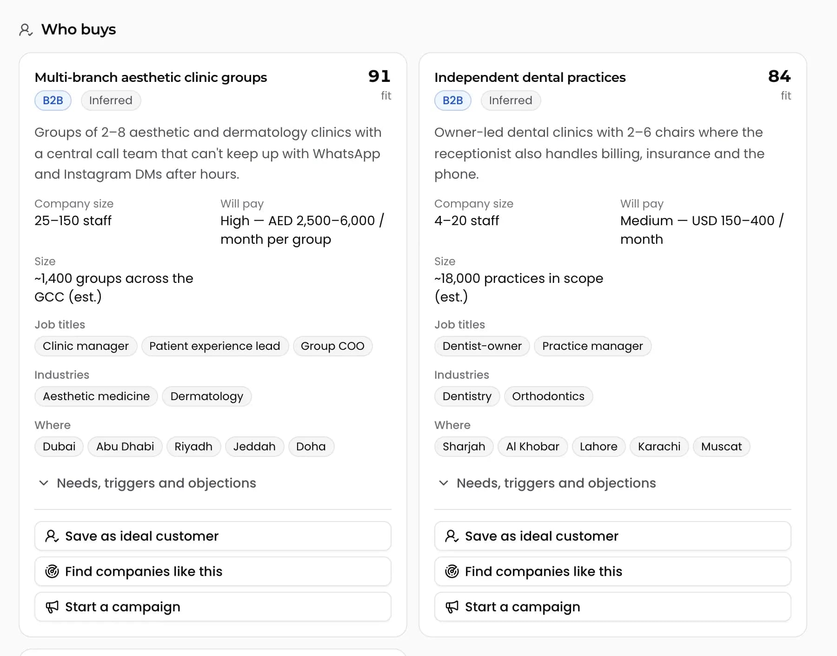837x656 pixels.
Task: Start a campaign for aesthetic clinic groups
Action: [213, 607]
